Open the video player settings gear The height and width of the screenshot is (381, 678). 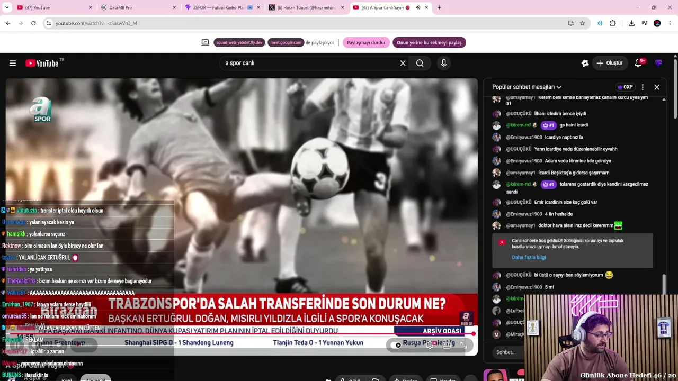pyautogui.click(x=430, y=345)
